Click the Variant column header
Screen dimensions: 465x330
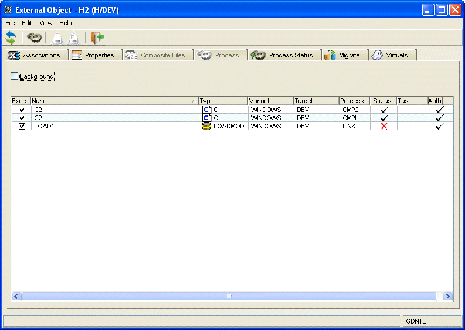point(269,101)
